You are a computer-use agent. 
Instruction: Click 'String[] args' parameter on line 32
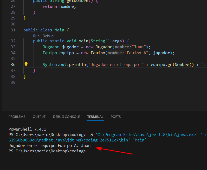click(106, 41)
